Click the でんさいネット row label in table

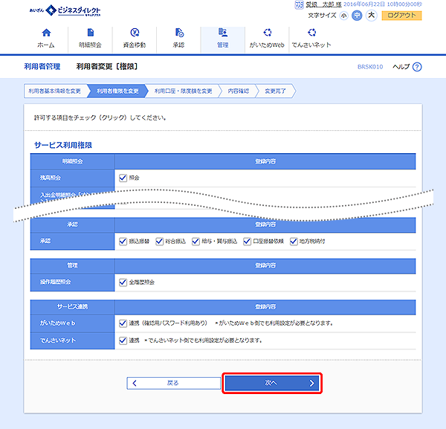coord(58,341)
